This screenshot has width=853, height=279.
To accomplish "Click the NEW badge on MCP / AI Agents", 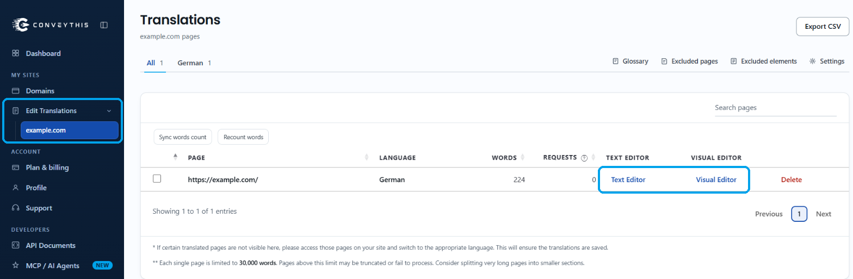I will pyautogui.click(x=102, y=265).
